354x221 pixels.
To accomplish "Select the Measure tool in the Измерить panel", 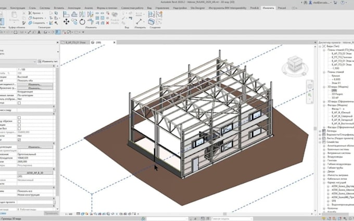I will point(139,22).
